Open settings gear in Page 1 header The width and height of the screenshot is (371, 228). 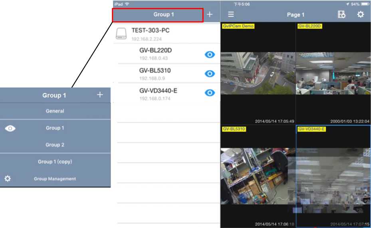[x=360, y=14]
